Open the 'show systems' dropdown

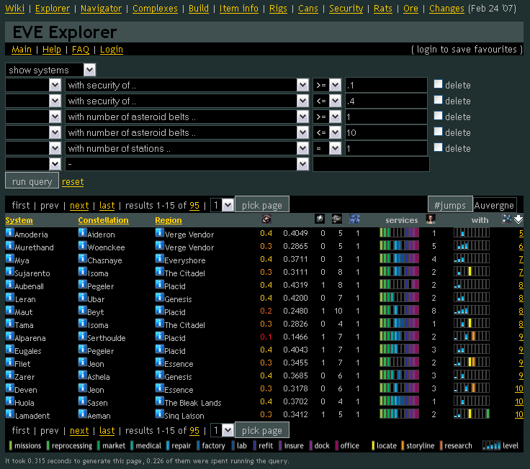pyautogui.click(x=50, y=70)
